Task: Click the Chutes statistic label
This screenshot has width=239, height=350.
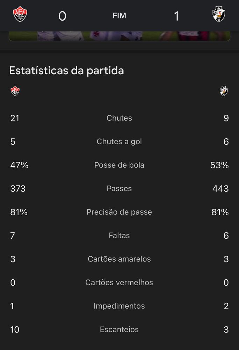Action: coord(119,118)
